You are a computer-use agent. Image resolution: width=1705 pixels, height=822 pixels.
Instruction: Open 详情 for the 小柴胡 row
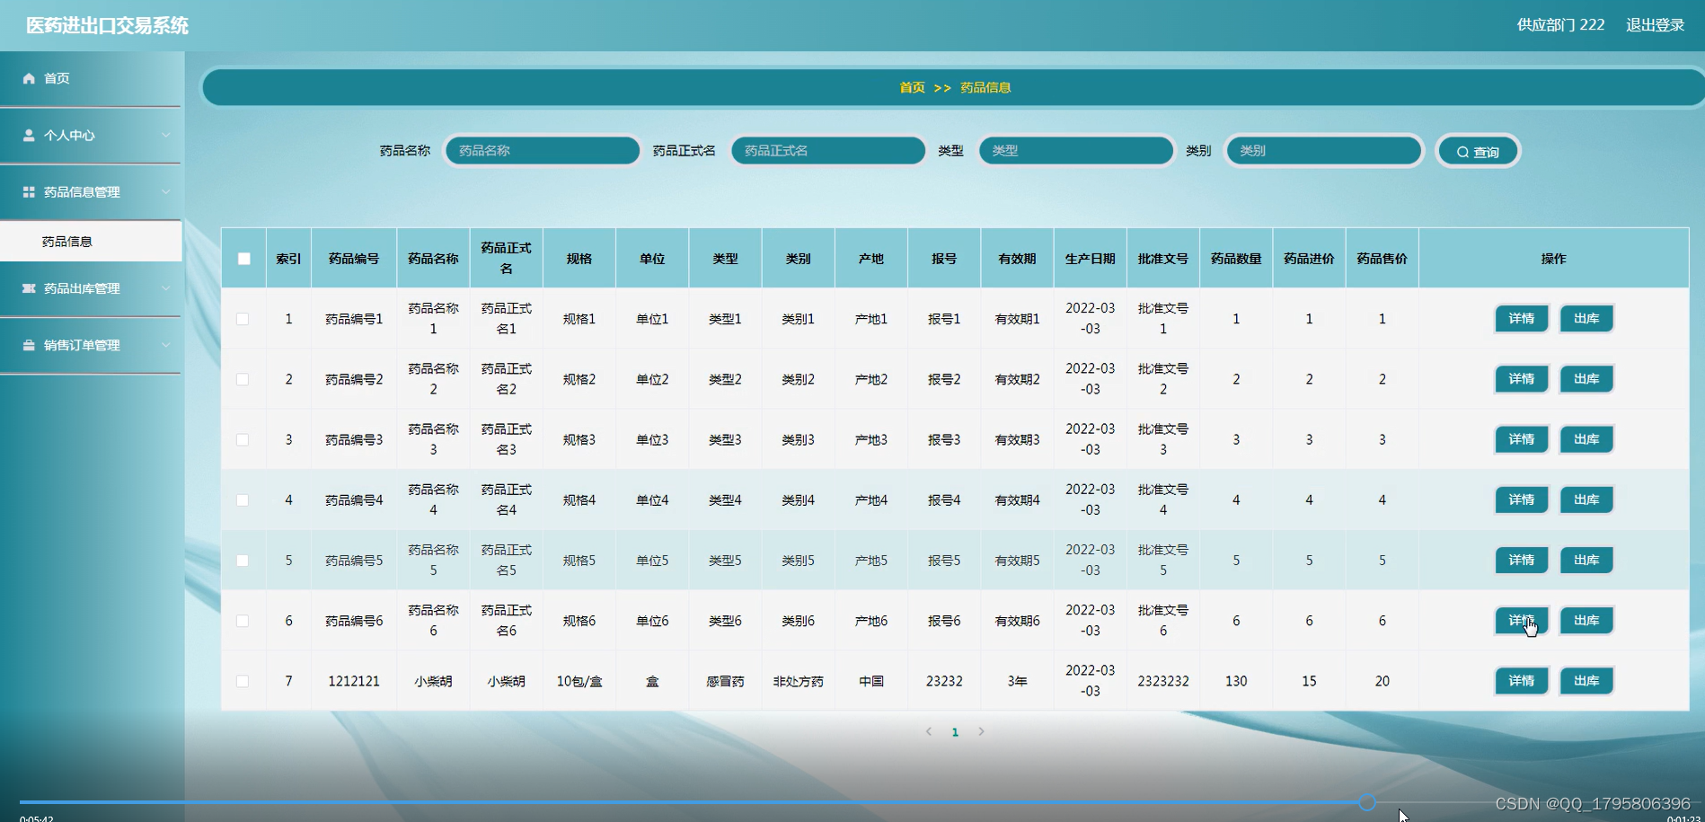click(x=1521, y=681)
